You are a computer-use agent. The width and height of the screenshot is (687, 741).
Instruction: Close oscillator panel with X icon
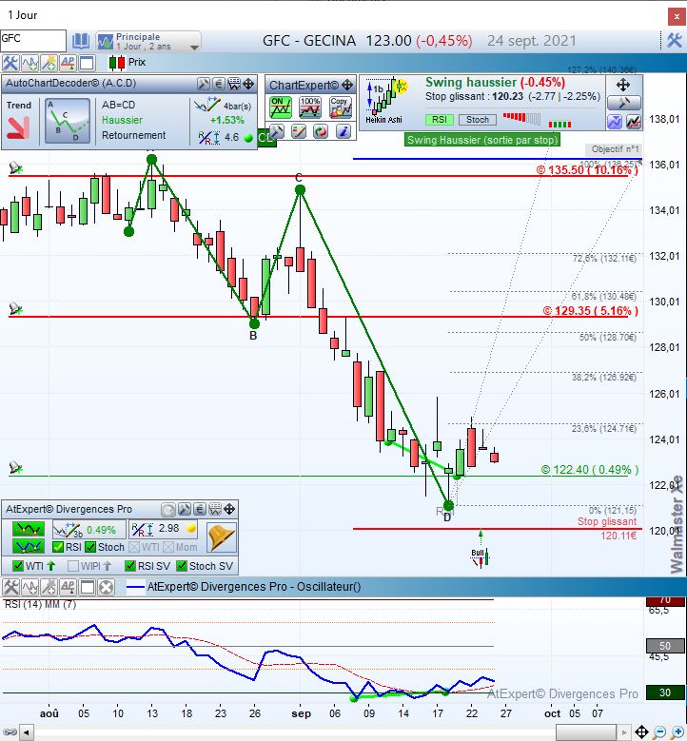tap(106, 588)
